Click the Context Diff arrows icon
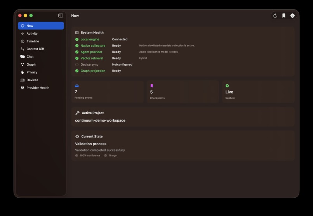313x216 pixels. coord(23,49)
